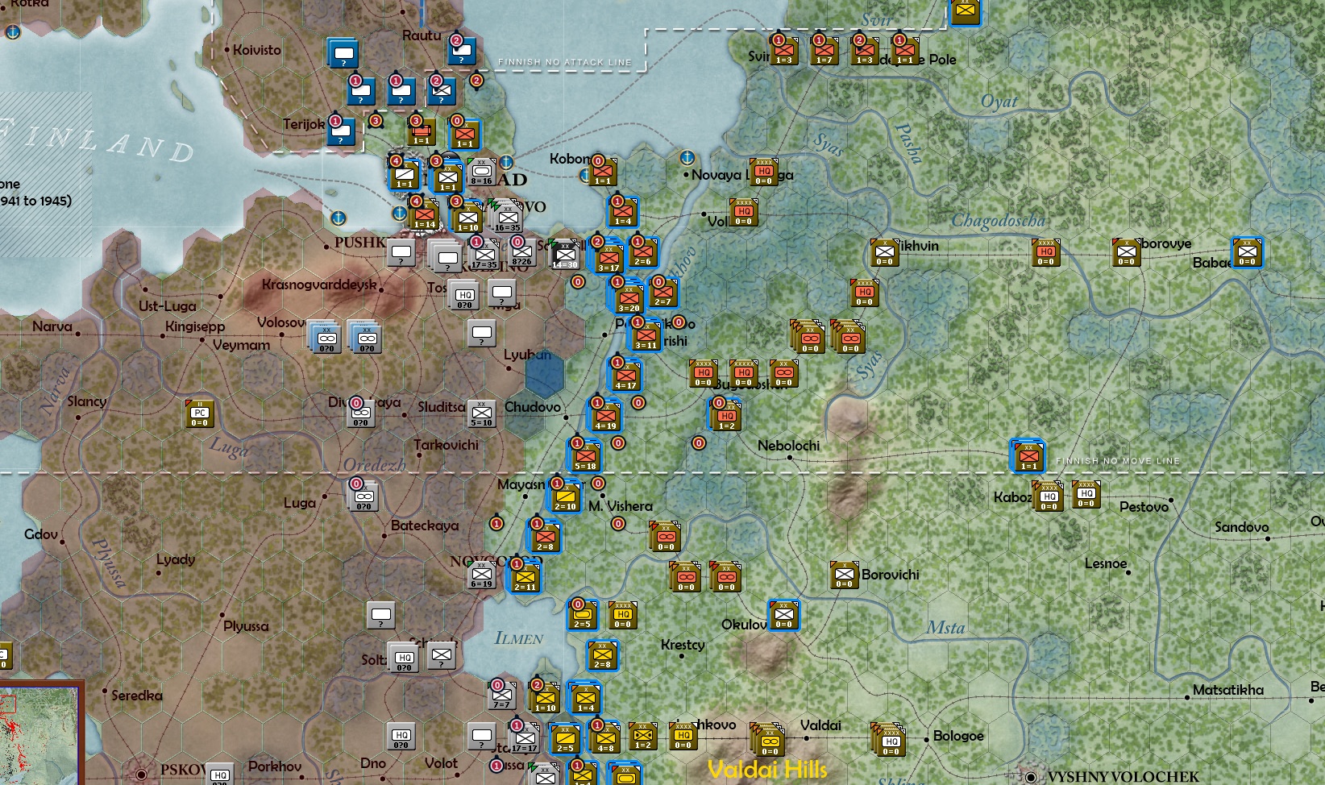Click the 1=1 unit on the Finnish no move line
Viewport: 1325px width, 785px height.
pyautogui.click(x=1028, y=457)
